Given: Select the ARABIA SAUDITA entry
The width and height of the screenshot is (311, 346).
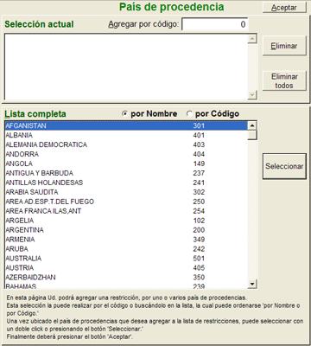Looking at the screenshot, I should click(126, 192).
